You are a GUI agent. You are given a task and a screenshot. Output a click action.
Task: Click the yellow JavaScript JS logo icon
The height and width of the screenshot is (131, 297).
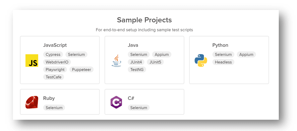32,60
